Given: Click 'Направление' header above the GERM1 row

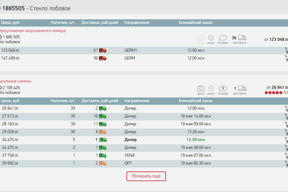Looking at the screenshot, I should tap(137, 23).
